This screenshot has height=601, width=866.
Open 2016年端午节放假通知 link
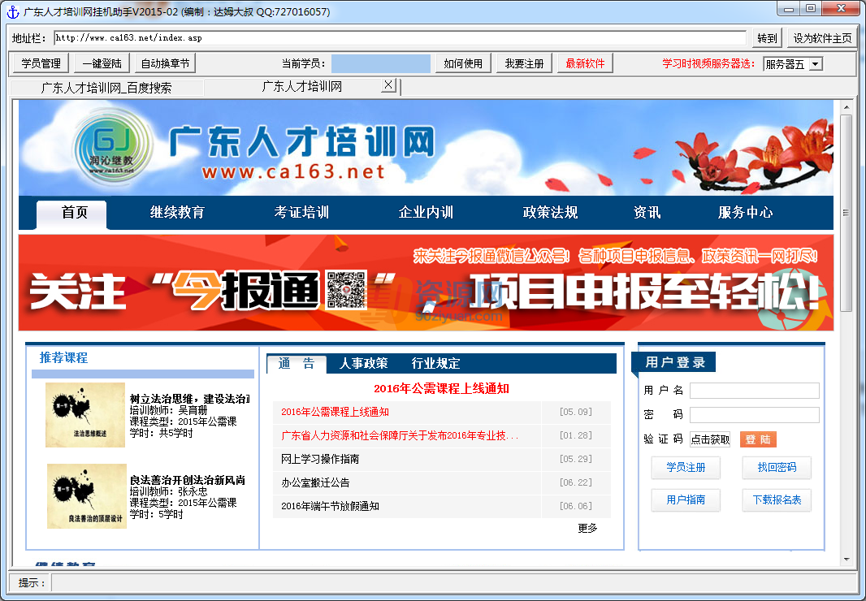point(331,506)
